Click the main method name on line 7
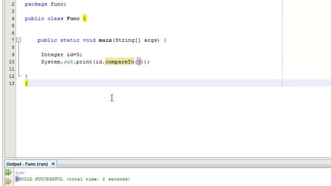331x186 pixels. (x=105, y=40)
